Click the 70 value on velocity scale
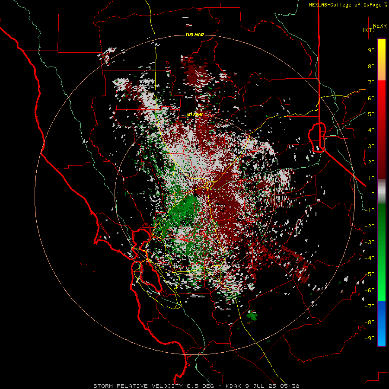The image size is (389, 389). click(371, 83)
